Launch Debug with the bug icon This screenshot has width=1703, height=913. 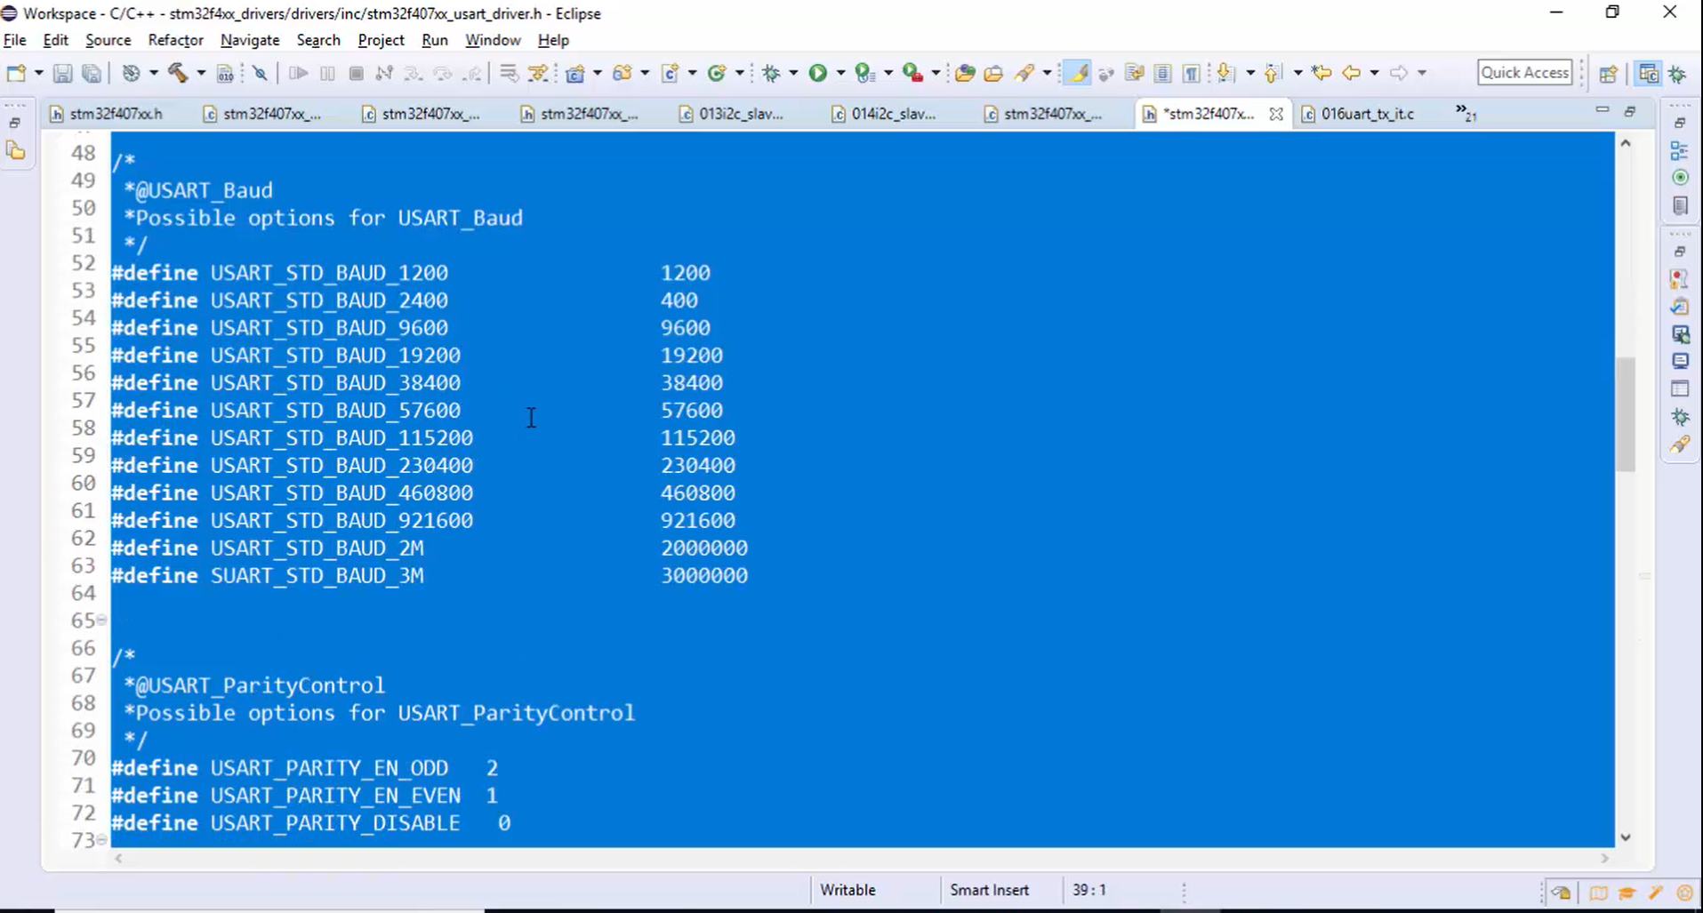click(x=771, y=73)
